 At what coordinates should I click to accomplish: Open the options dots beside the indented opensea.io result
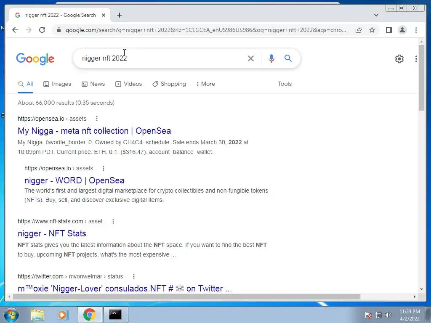[x=104, y=168]
